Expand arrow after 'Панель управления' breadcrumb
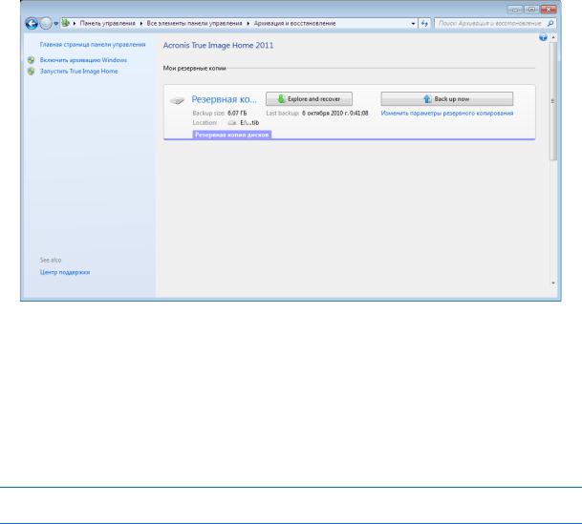 coord(141,23)
